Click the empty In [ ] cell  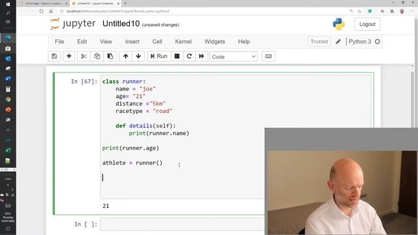182,224
